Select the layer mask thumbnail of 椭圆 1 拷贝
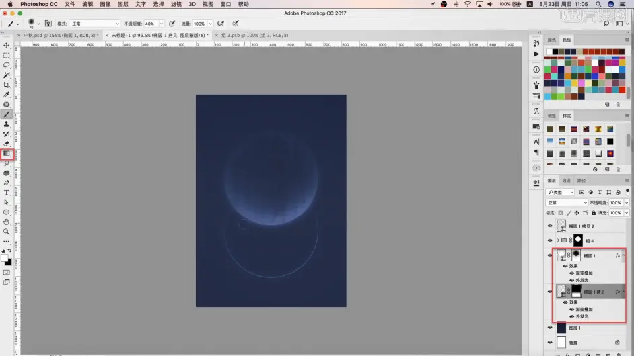This screenshot has width=634, height=356. point(575,292)
